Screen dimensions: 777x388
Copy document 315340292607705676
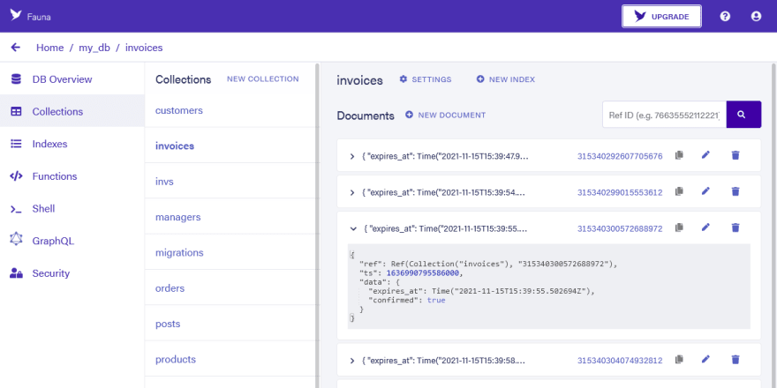point(679,155)
